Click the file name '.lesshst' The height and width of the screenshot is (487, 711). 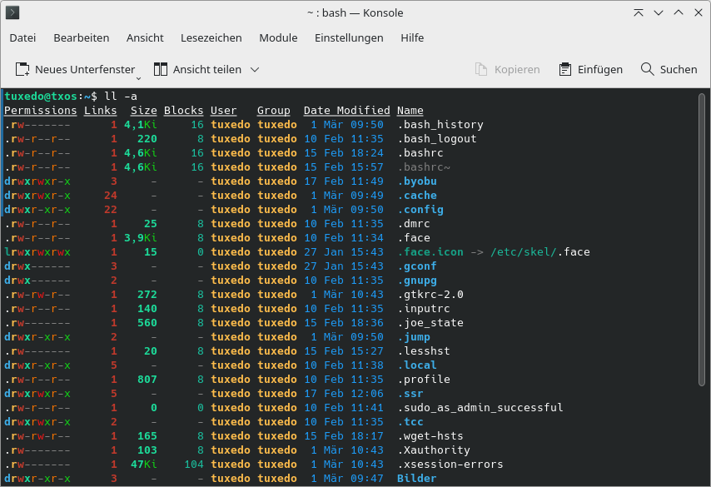click(424, 351)
